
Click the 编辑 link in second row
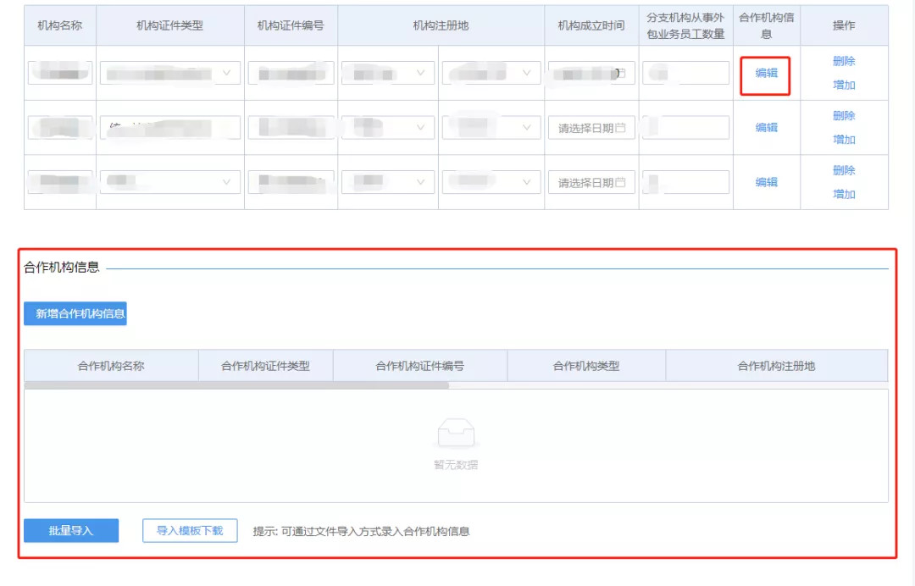click(x=764, y=127)
